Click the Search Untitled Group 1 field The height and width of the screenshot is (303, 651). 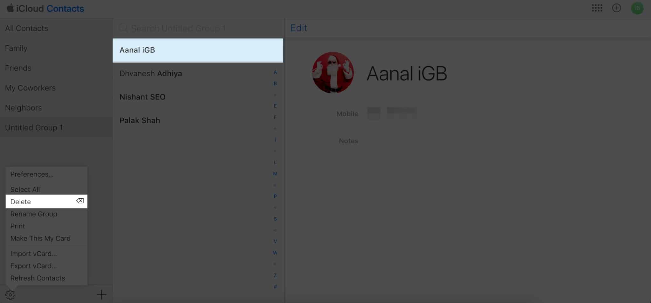191,28
